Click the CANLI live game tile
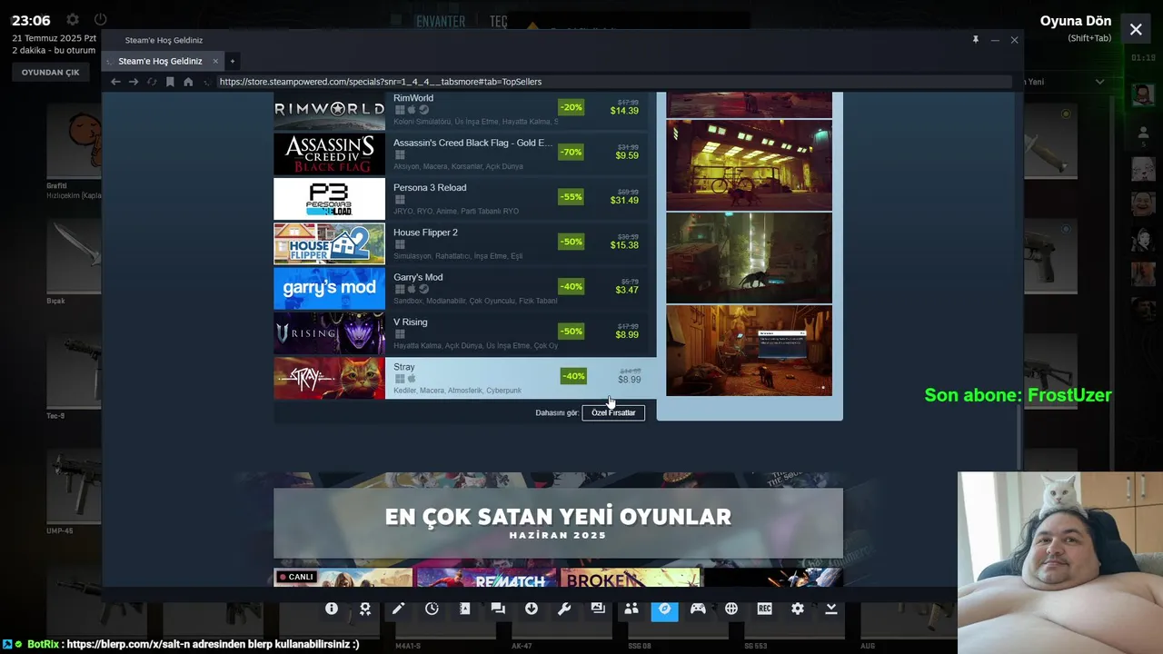Viewport: 1163px width, 654px height. [343, 578]
